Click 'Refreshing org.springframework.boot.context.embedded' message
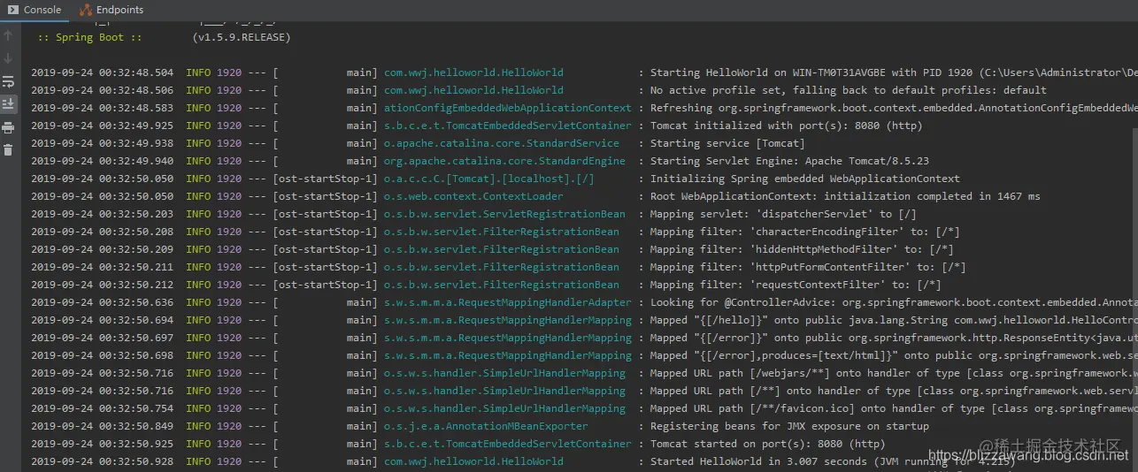This screenshot has width=1138, height=472. click(894, 108)
